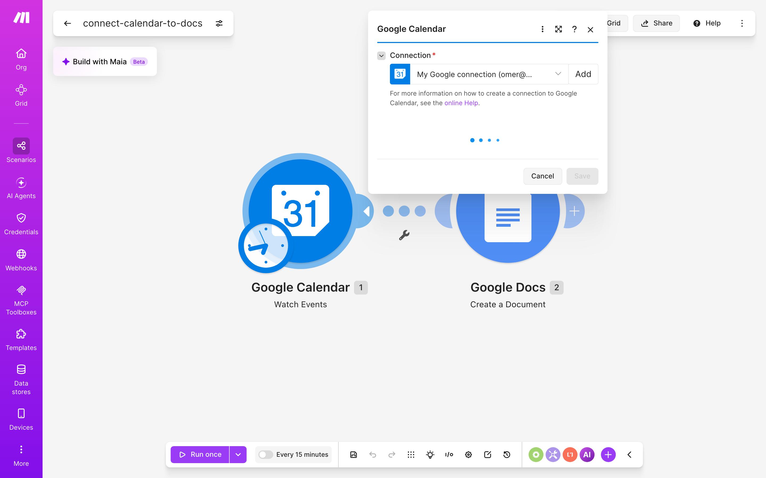
Task: Click the green Flow control gear icon
Action: tap(536, 455)
